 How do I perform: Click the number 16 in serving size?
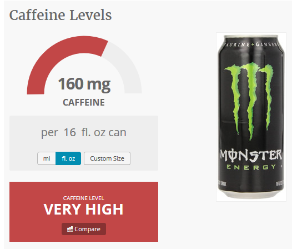click(69, 132)
